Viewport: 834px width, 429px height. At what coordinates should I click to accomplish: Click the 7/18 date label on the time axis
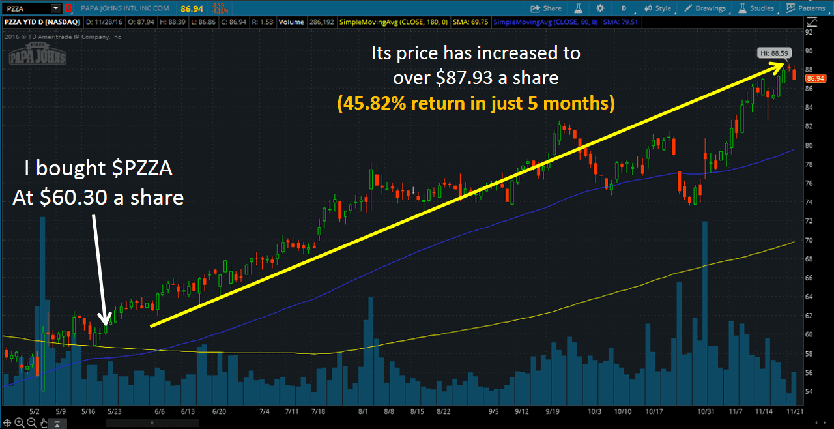tap(318, 411)
